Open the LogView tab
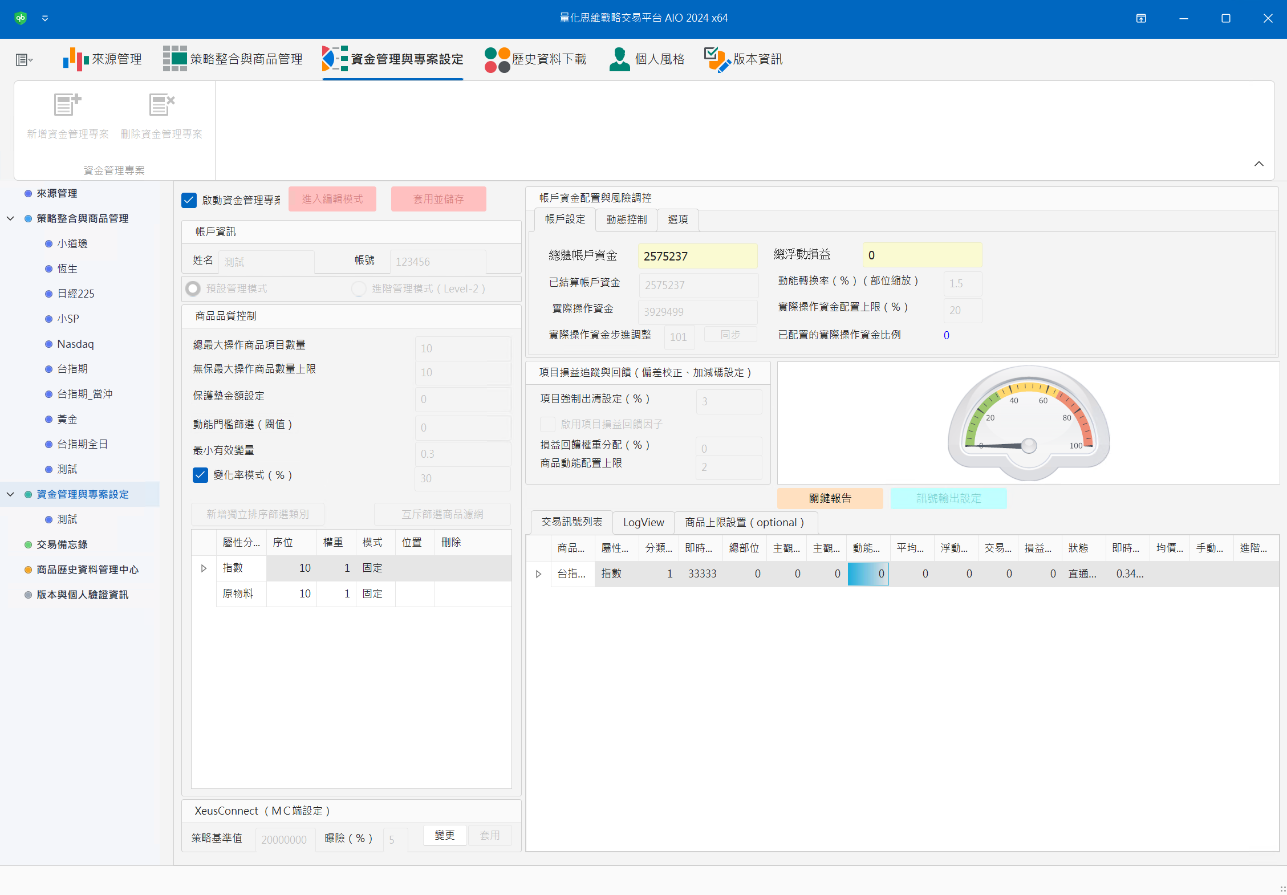The height and width of the screenshot is (895, 1287). point(643,522)
